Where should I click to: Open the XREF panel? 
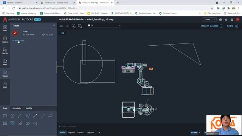(5, 62)
